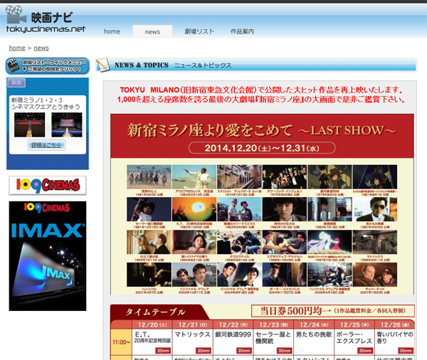Select the ハンニバル thumbnail
The width and height of the screenshot is (427, 360).
pyautogui.click(x=149, y=275)
